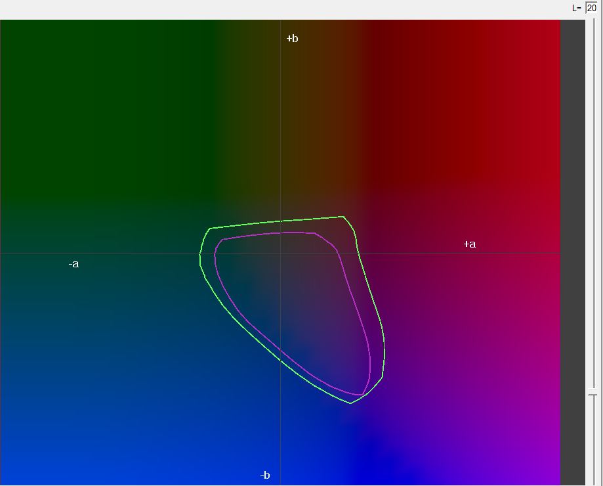Click the +a axis label
The image size is (603, 486).
[470, 244]
